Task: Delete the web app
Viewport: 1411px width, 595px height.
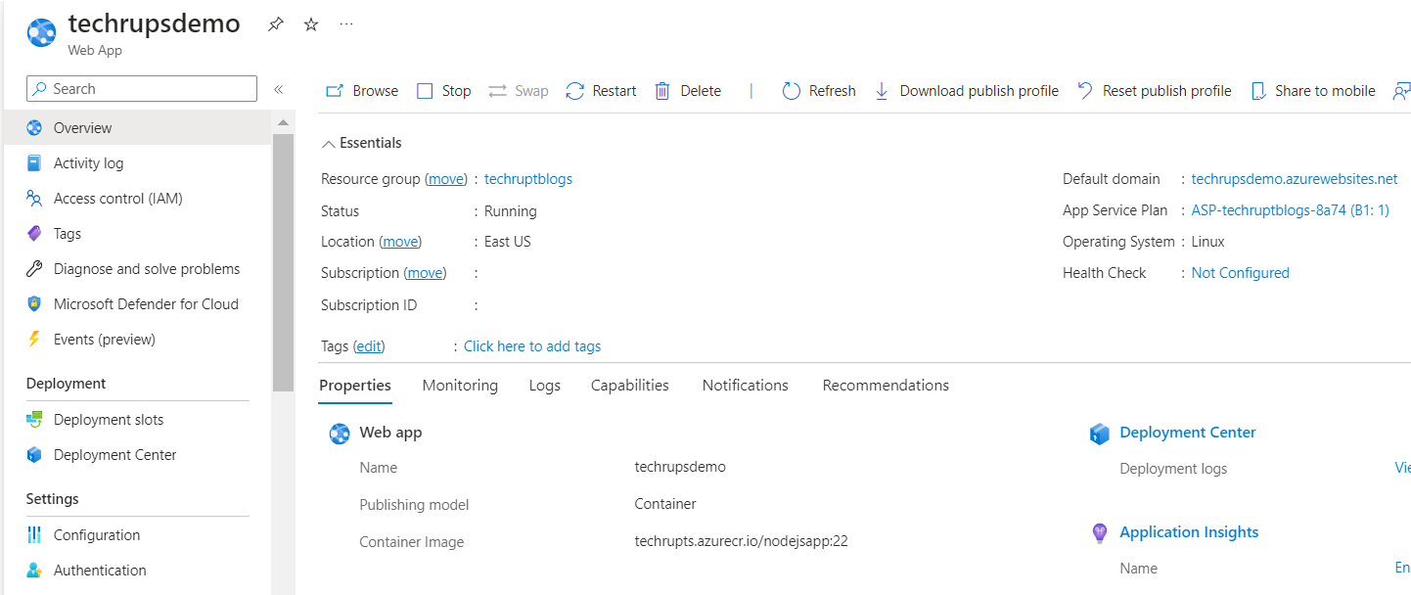Action: click(688, 91)
